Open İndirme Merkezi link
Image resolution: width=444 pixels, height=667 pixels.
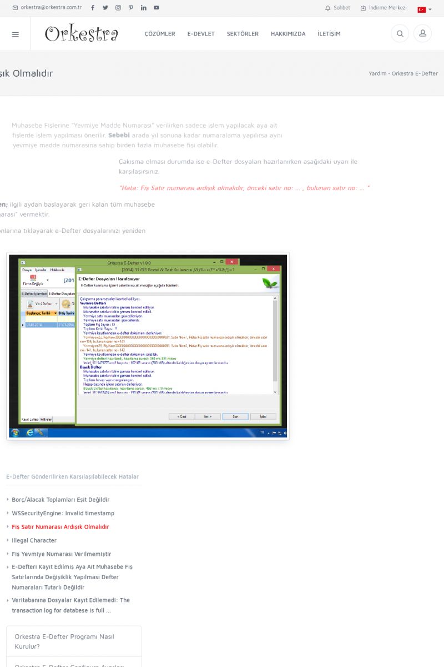tap(384, 8)
